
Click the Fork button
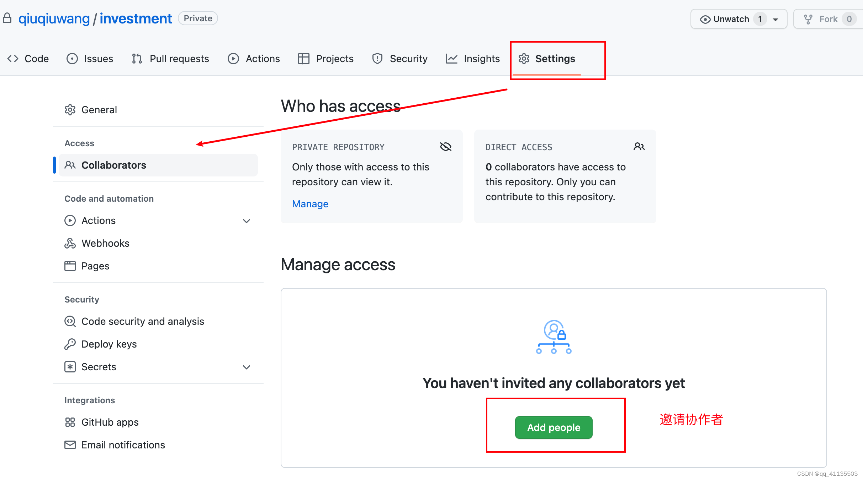(x=828, y=19)
